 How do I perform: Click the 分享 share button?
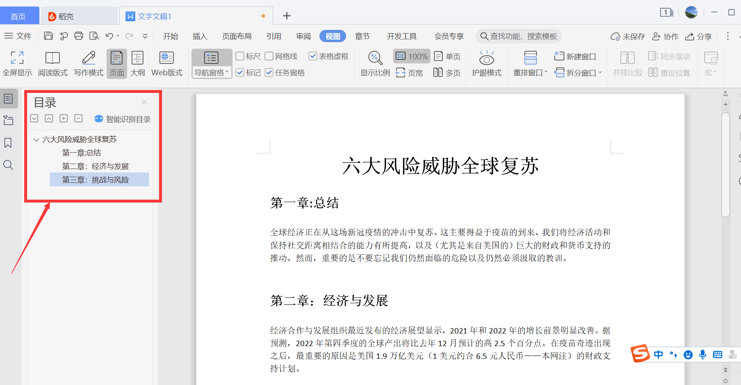pyautogui.click(x=698, y=36)
